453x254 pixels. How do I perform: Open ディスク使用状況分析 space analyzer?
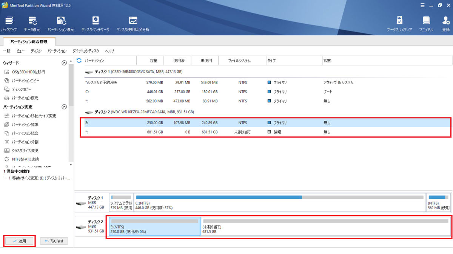[x=133, y=24]
